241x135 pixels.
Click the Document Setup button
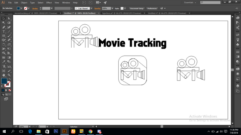137,8
